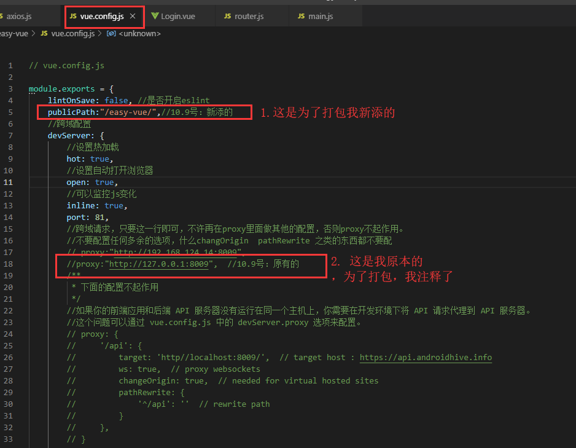Click line number 11 in the gutter
The image size is (576, 448).
click(x=8, y=183)
